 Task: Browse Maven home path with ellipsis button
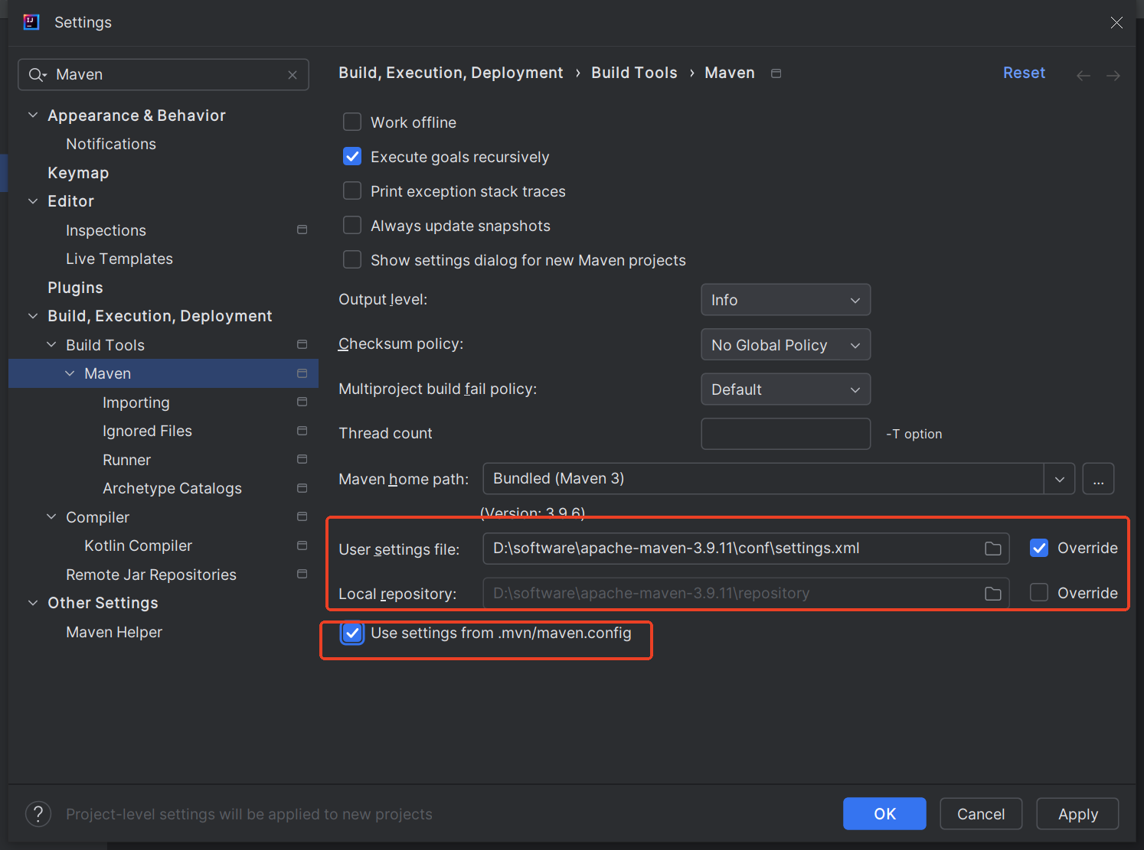(x=1098, y=479)
